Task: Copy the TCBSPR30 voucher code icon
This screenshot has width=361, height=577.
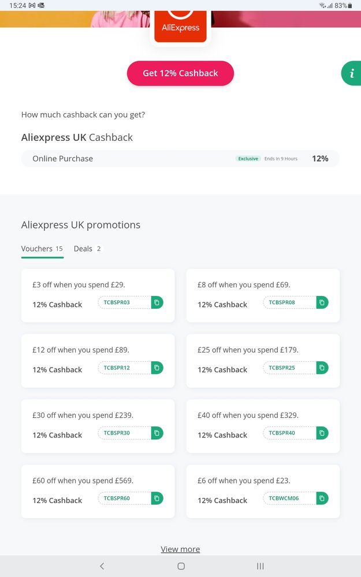Action: 157,433
